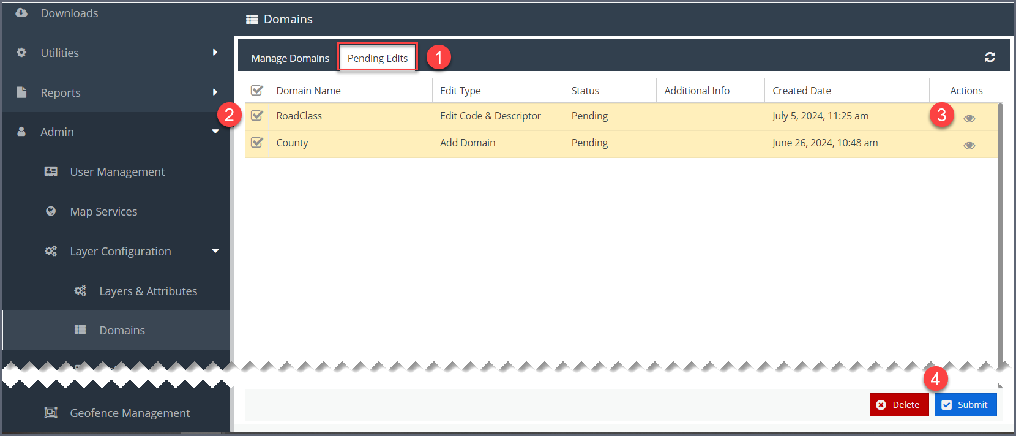Expand the Utilities submenu arrow
The width and height of the screenshot is (1016, 436).
(215, 53)
